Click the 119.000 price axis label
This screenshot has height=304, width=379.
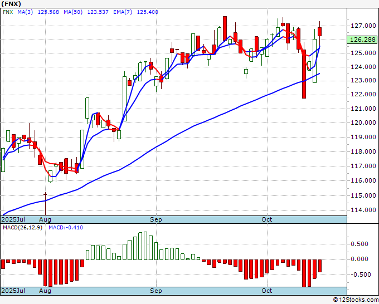[x=363, y=137]
